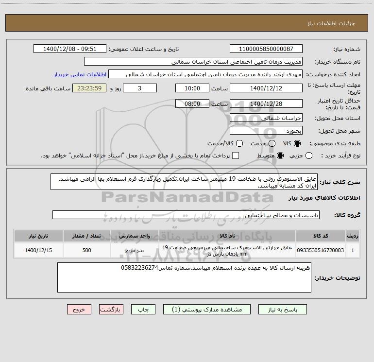Screen dimensions: 374x362
Task: Click the response deadline time 10:00
Action: click(x=192, y=88)
